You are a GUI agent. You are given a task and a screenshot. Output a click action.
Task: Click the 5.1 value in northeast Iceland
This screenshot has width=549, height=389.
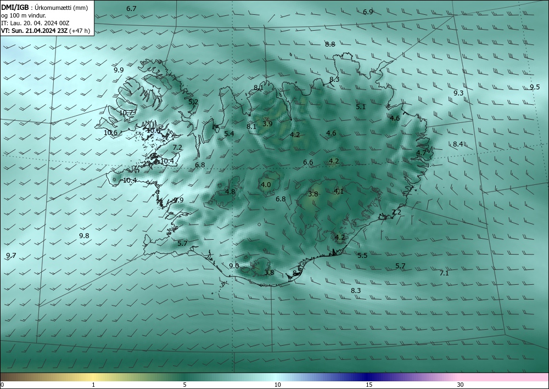(x=361, y=106)
